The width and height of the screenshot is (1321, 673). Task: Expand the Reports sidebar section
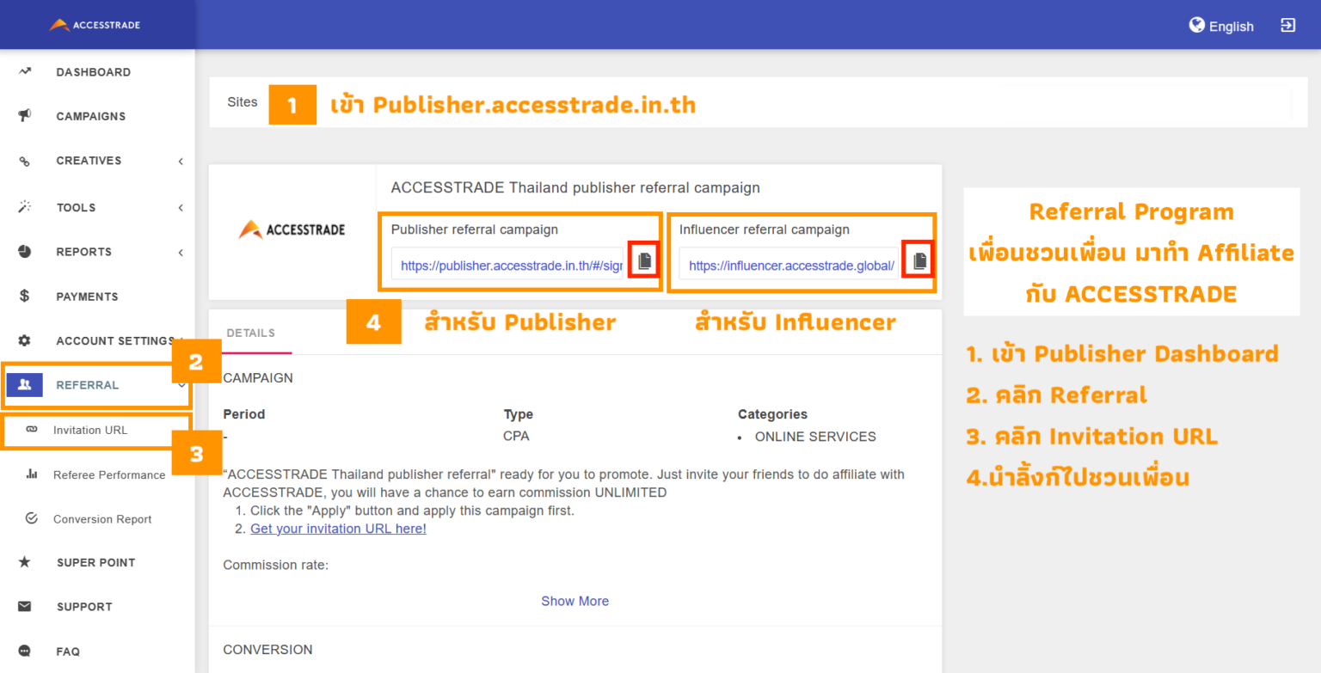[180, 252]
